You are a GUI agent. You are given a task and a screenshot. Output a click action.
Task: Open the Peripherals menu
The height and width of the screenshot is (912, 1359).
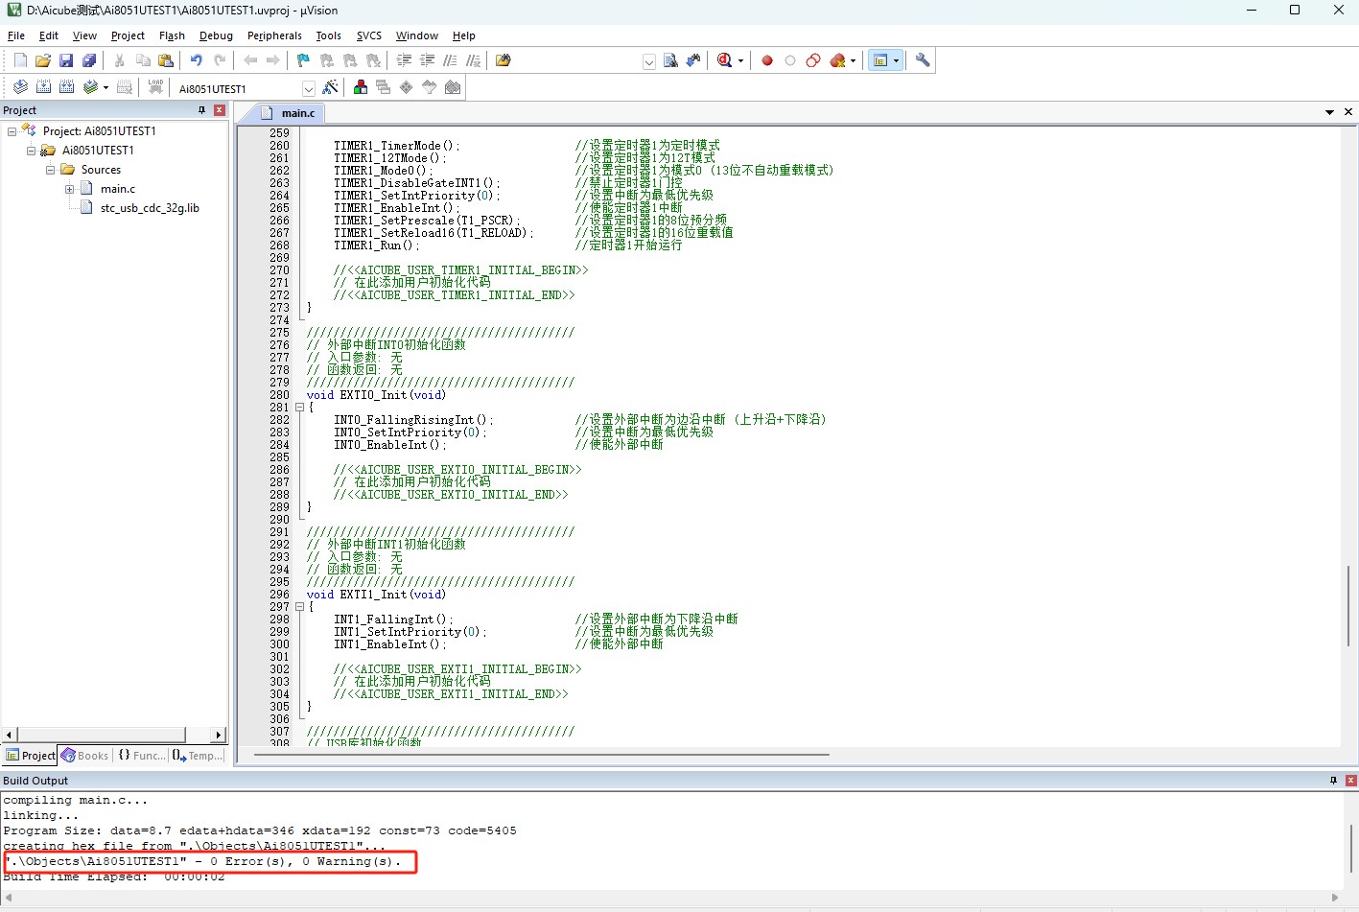pyautogui.click(x=274, y=35)
